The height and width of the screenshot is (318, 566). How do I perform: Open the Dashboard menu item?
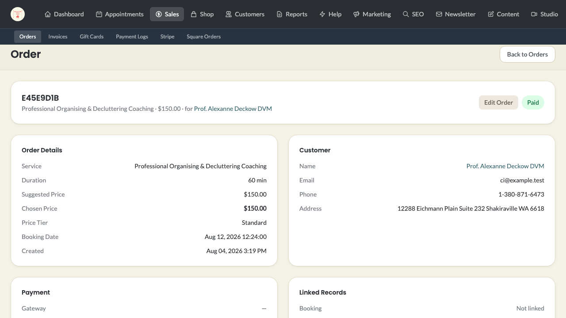pos(64,14)
